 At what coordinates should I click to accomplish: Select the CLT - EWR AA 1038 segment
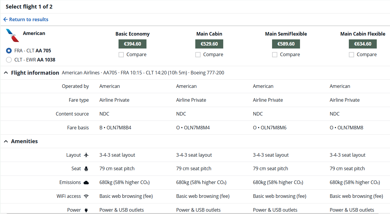pos(9,60)
